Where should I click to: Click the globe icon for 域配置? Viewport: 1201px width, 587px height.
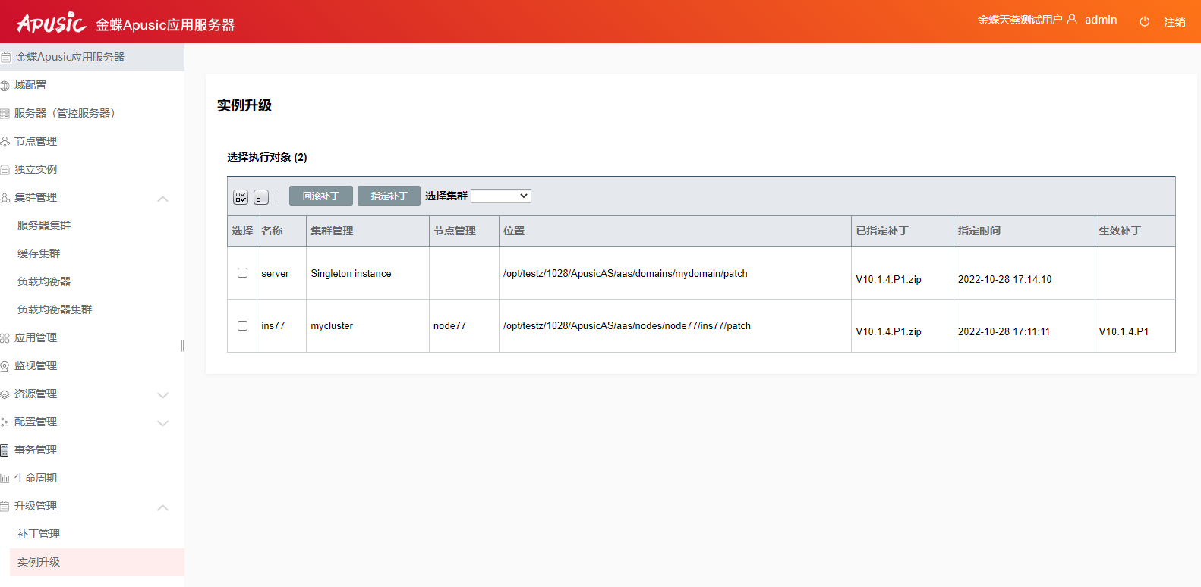click(5, 86)
